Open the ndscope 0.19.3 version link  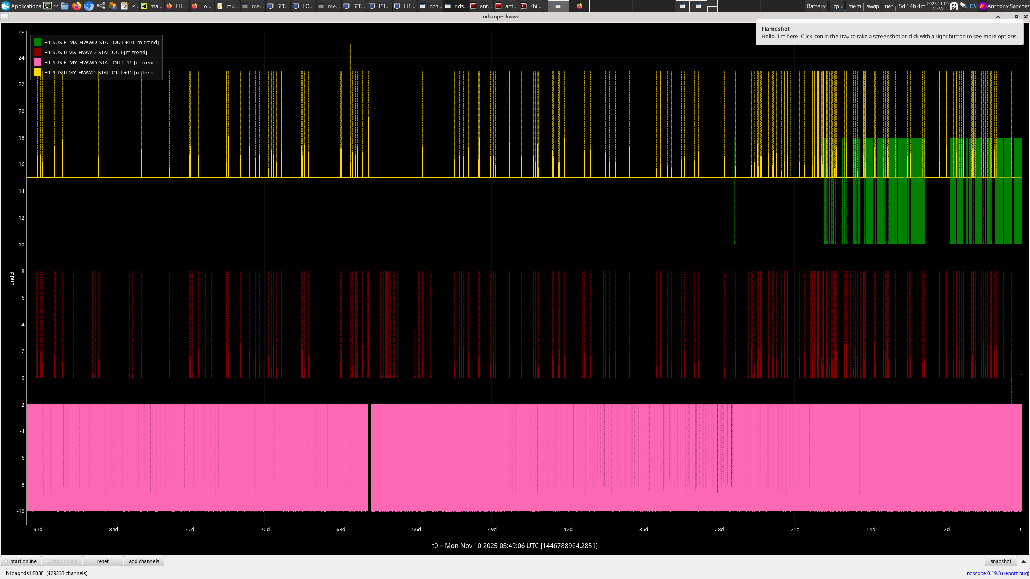993,573
